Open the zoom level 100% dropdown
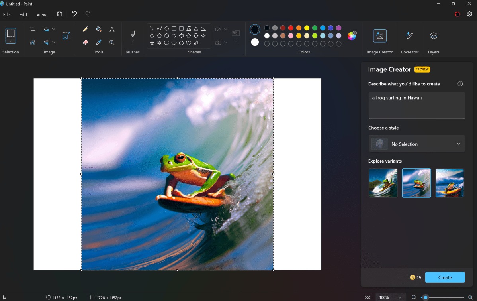Viewport: 477px width, 301px height. click(390, 297)
